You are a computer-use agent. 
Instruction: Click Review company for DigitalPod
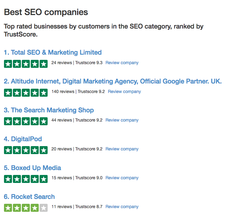tap(122, 149)
